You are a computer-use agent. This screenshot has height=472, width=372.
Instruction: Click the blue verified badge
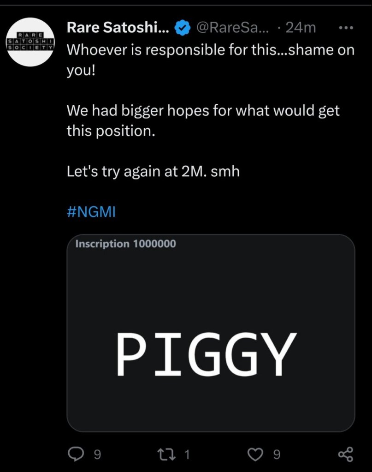184,28
